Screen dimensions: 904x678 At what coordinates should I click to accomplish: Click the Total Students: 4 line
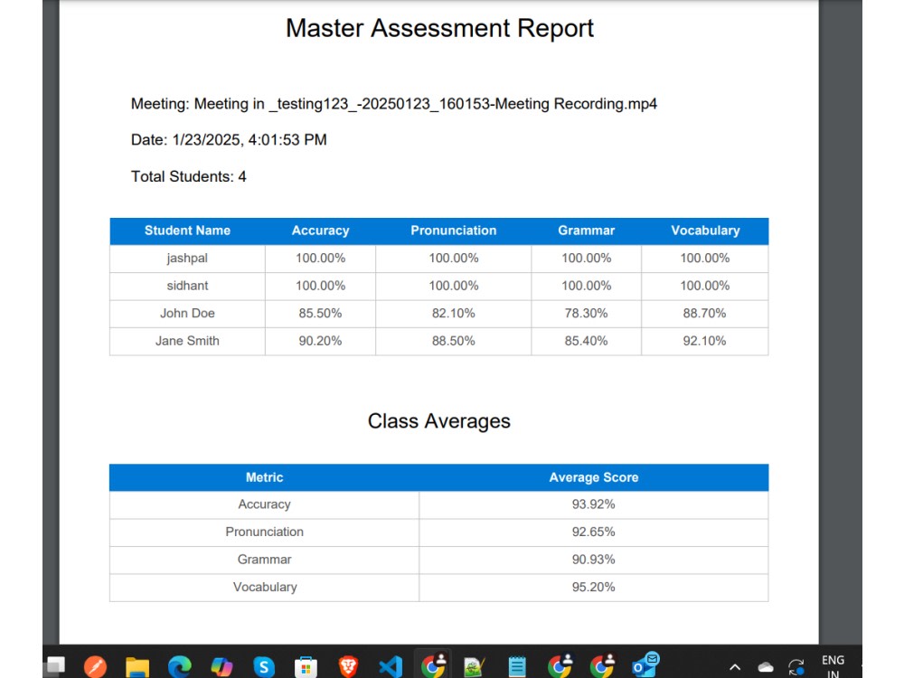[189, 176]
